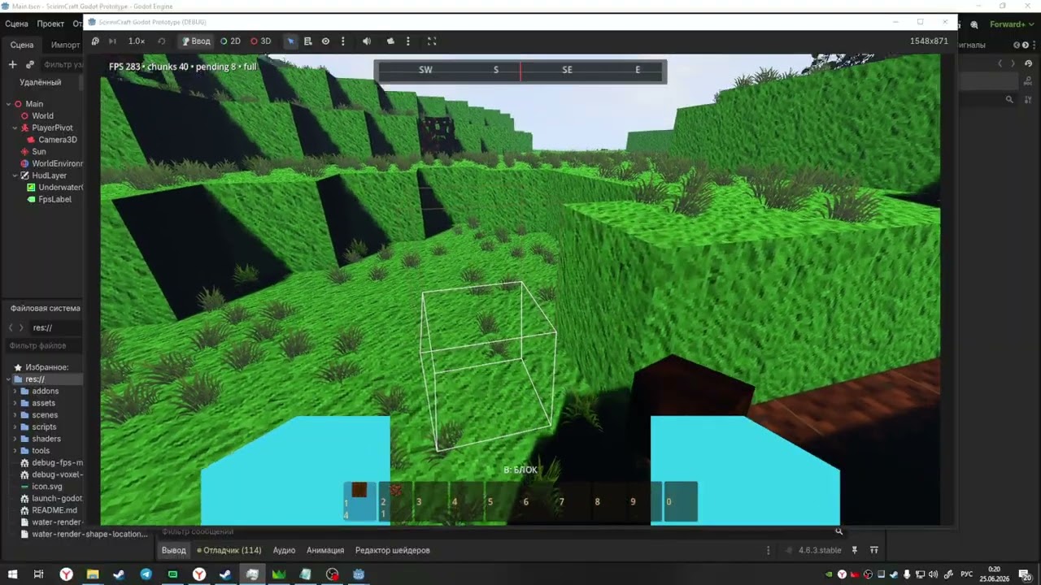1041x585 pixels.
Task: Toggle 3D selection mode in game view
Action: click(x=261, y=41)
